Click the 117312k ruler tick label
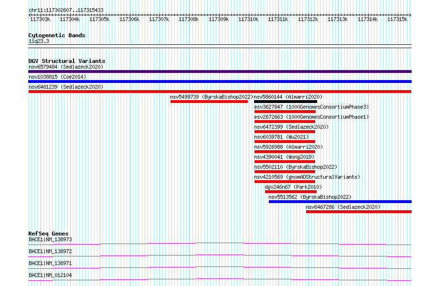 click(x=308, y=19)
